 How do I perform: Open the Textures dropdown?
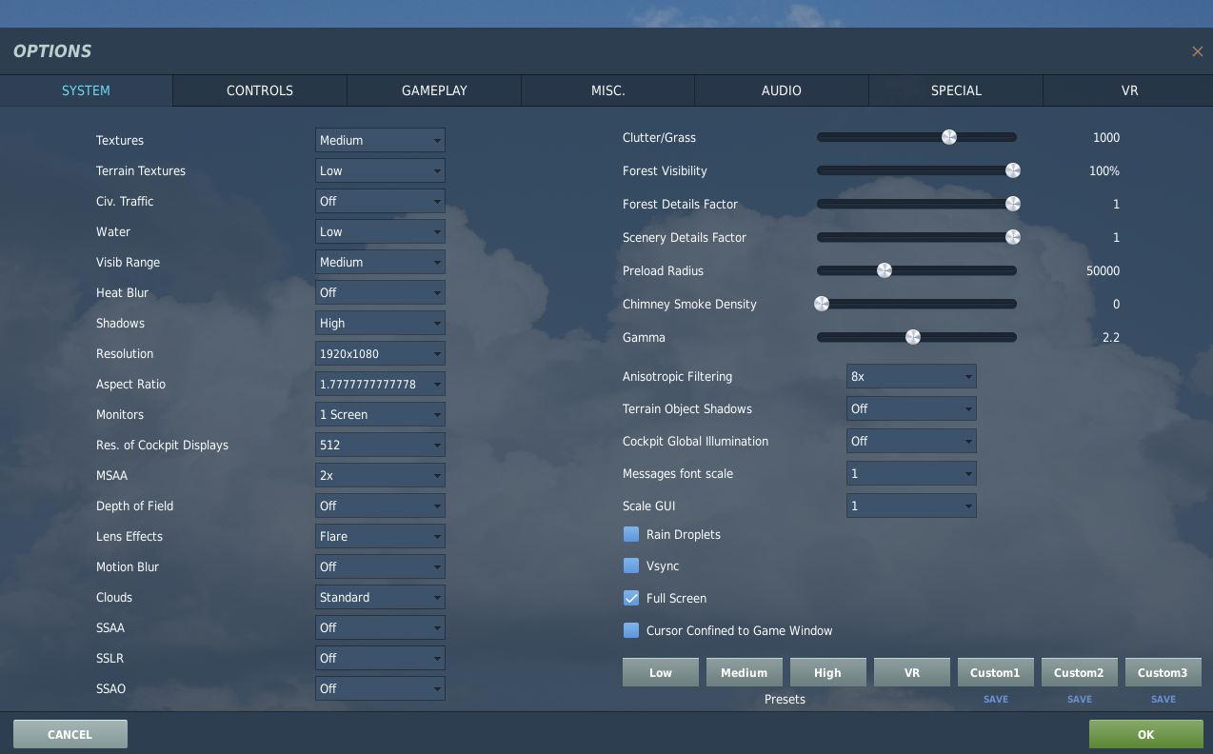click(380, 140)
